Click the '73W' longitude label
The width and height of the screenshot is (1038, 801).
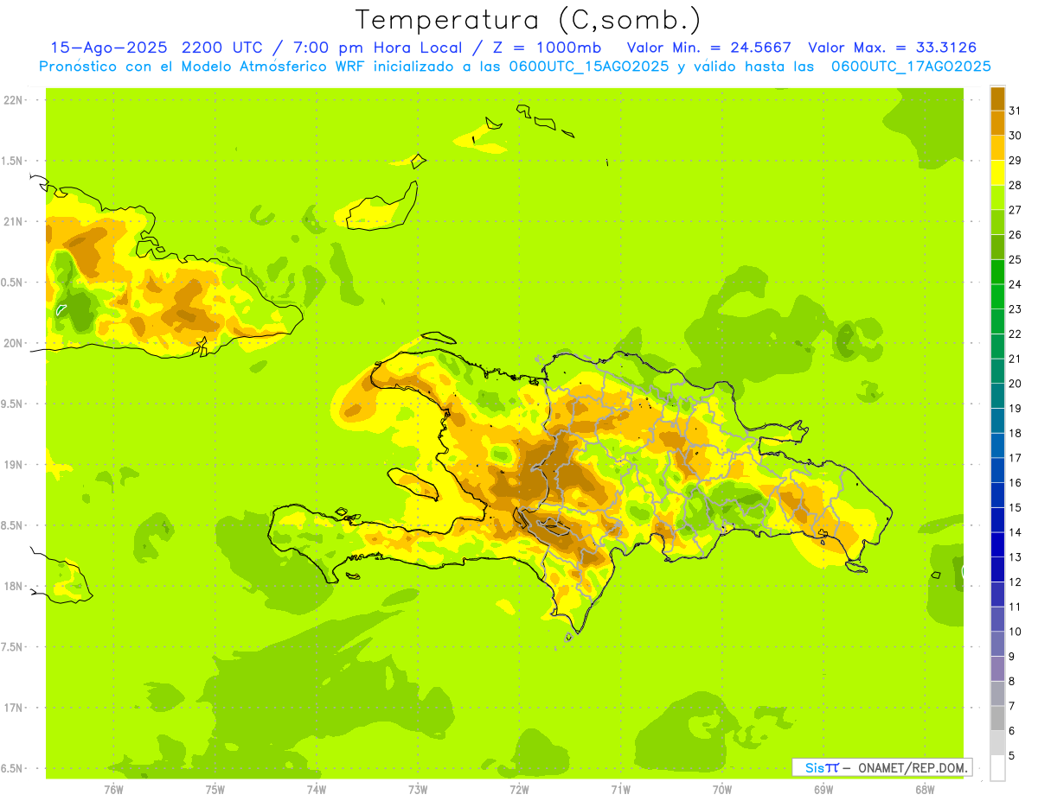pos(418,789)
